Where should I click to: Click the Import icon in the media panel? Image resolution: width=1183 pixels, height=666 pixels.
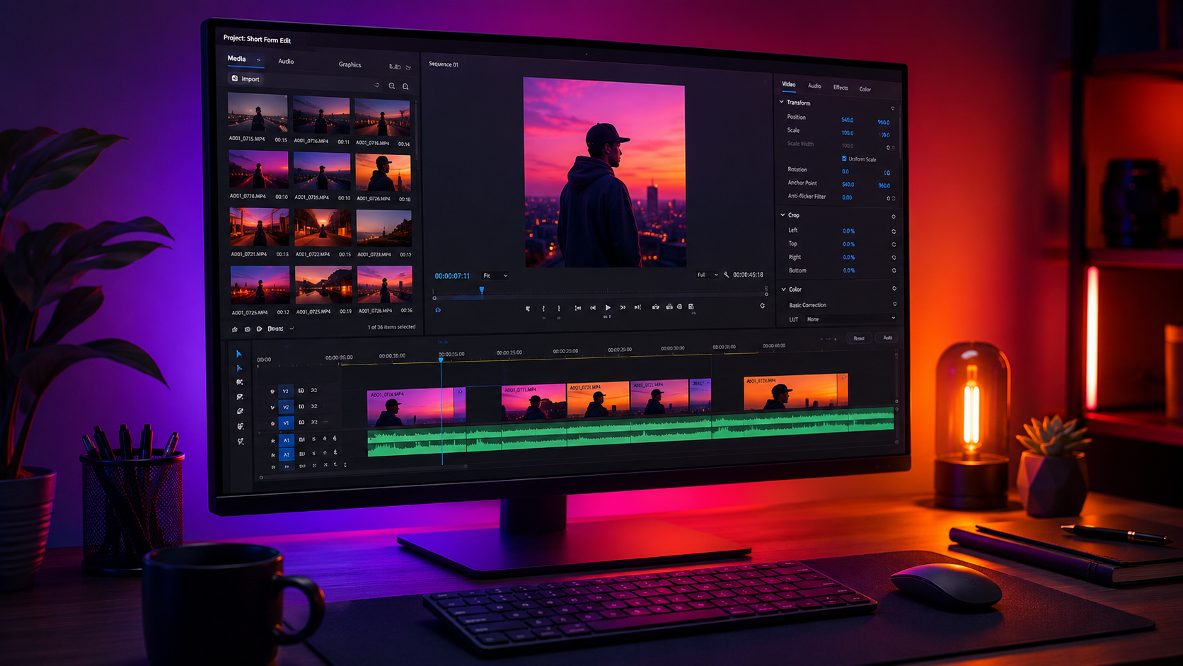(x=235, y=79)
